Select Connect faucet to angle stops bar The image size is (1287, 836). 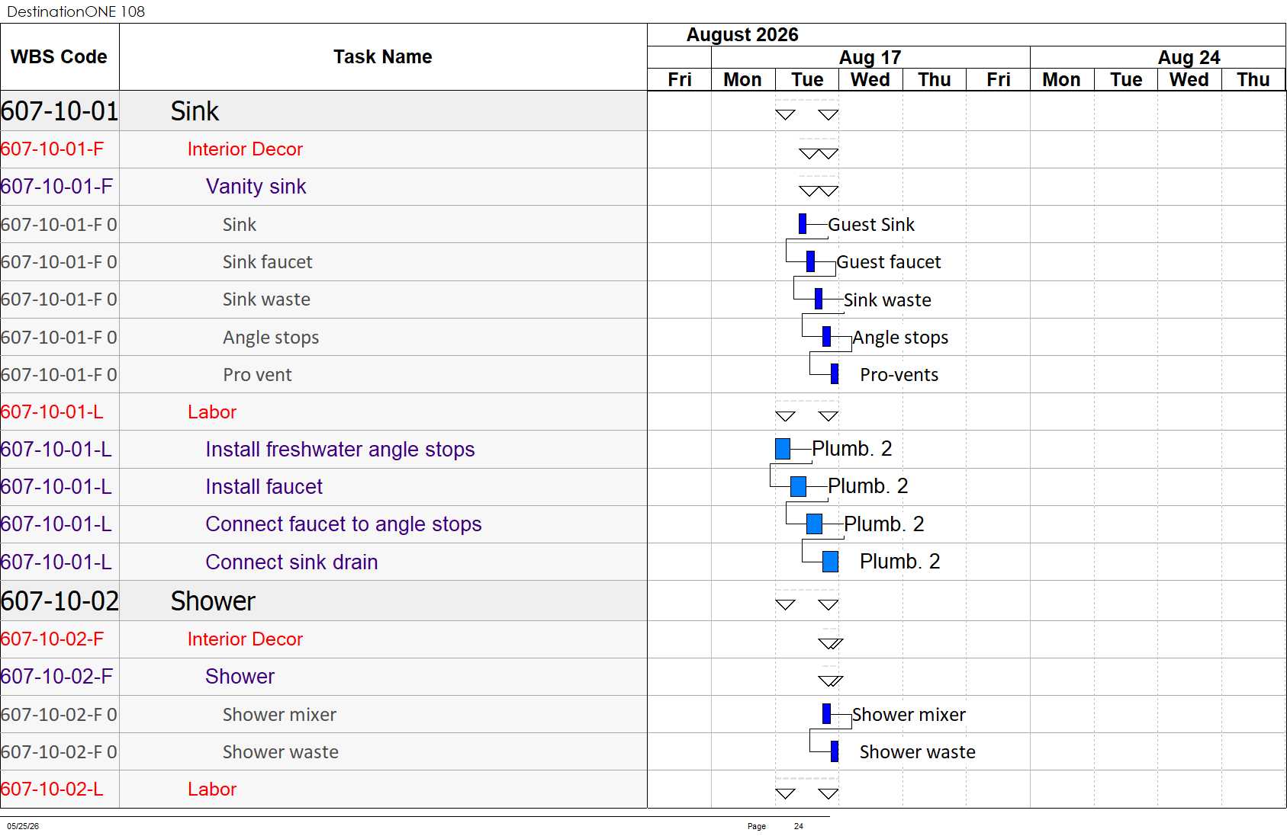[x=814, y=524]
